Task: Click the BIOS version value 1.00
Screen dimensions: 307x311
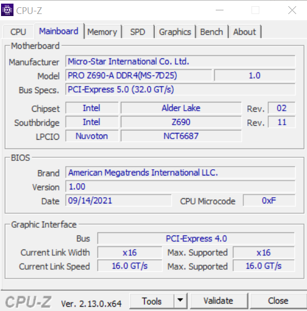Action: [180, 186]
